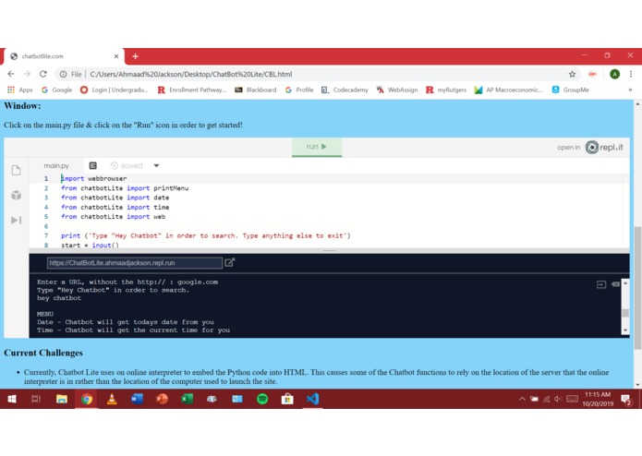
Task: Show more bookmarks chevron
Action: click(x=630, y=90)
